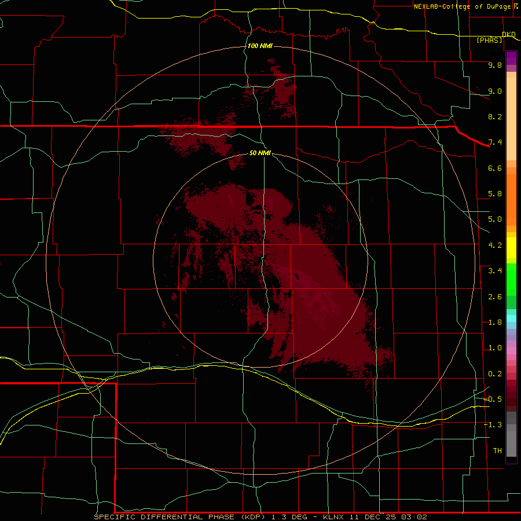Pick the gray segment at color bar bottom
This screenshot has width=521, height=521.
coord(511,443)
